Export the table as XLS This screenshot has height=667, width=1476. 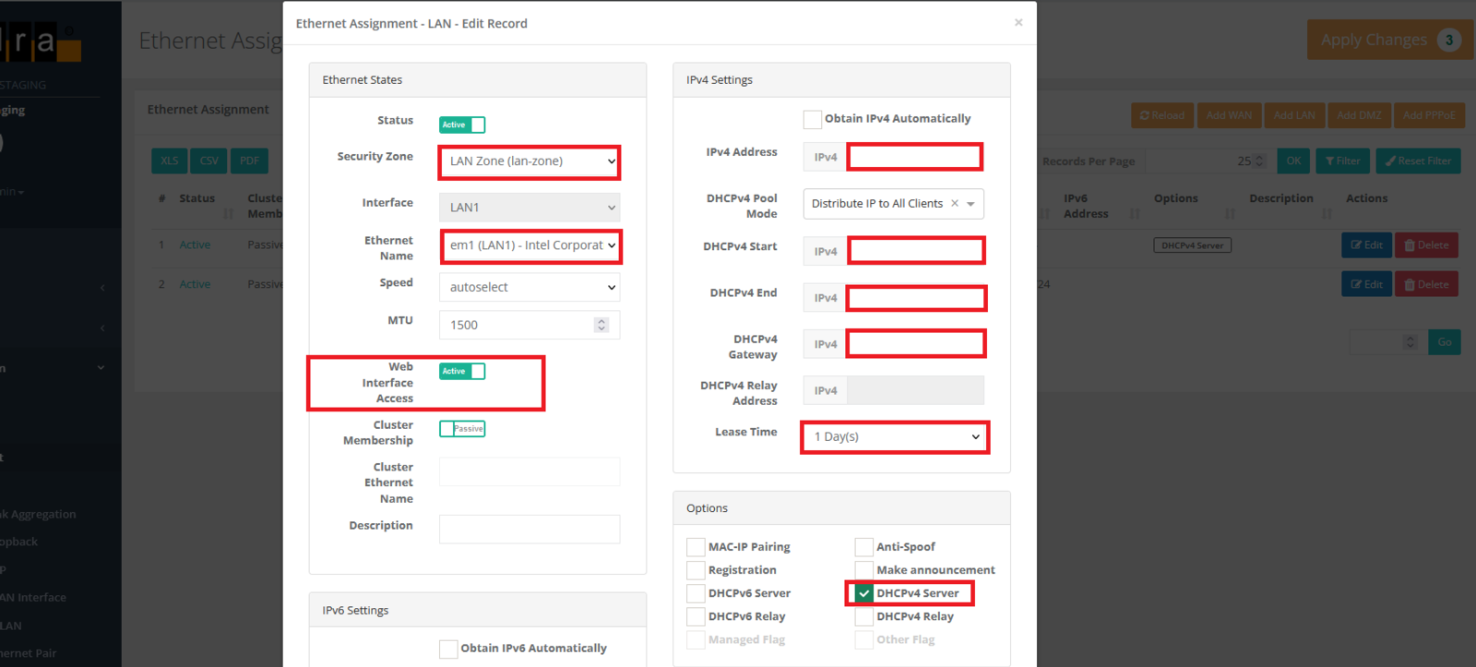click(x=170, y=161)
